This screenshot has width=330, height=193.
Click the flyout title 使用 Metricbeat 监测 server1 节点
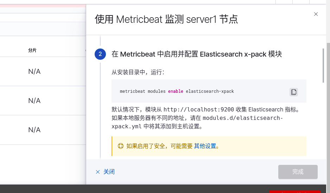click(166, 19)
